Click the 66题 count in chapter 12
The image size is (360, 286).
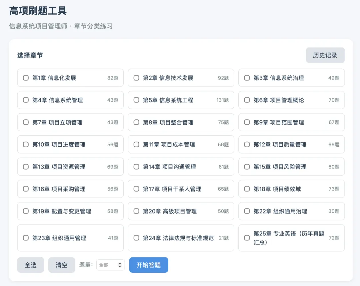click(x=334, y=144)
